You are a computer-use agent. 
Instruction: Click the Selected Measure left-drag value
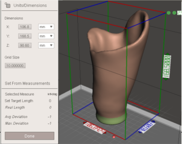click(x=52, y=94)
